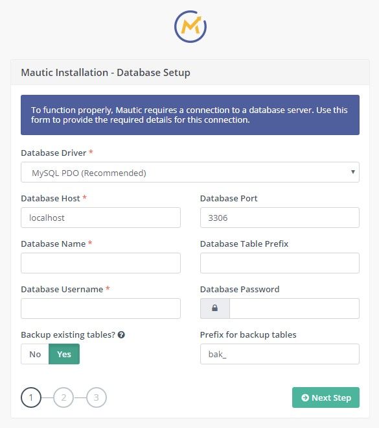Go to step 1 circle indicator
Image resolution: width=379 pixels, height=428 pixels.
tap(31, 397)
